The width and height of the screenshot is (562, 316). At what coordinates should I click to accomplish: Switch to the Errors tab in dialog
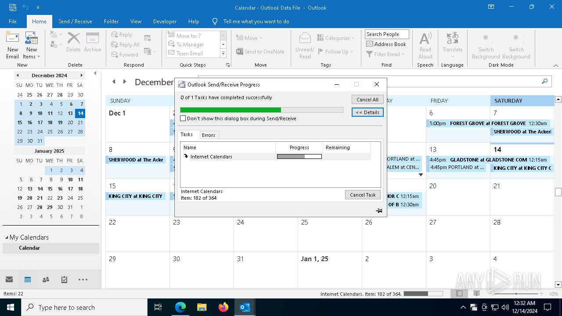pyautogui.click(x=209, y=135)
